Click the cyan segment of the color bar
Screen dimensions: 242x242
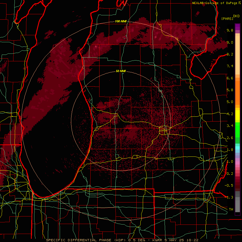(237, 148)
